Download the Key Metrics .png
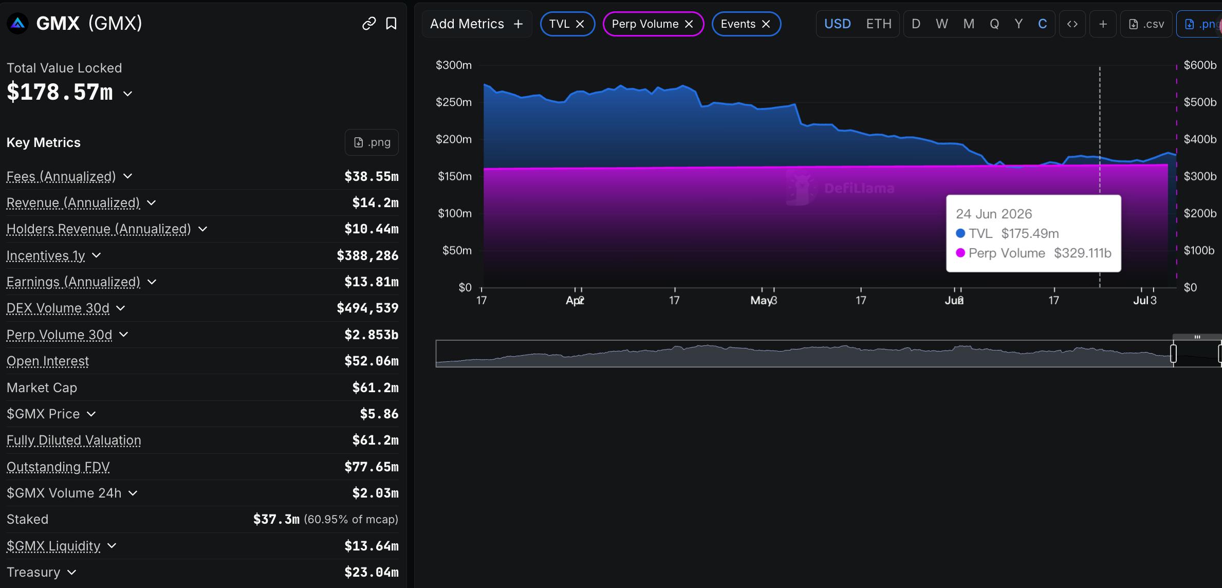Screen dimensions: 1222x588 tap(372, 142)
